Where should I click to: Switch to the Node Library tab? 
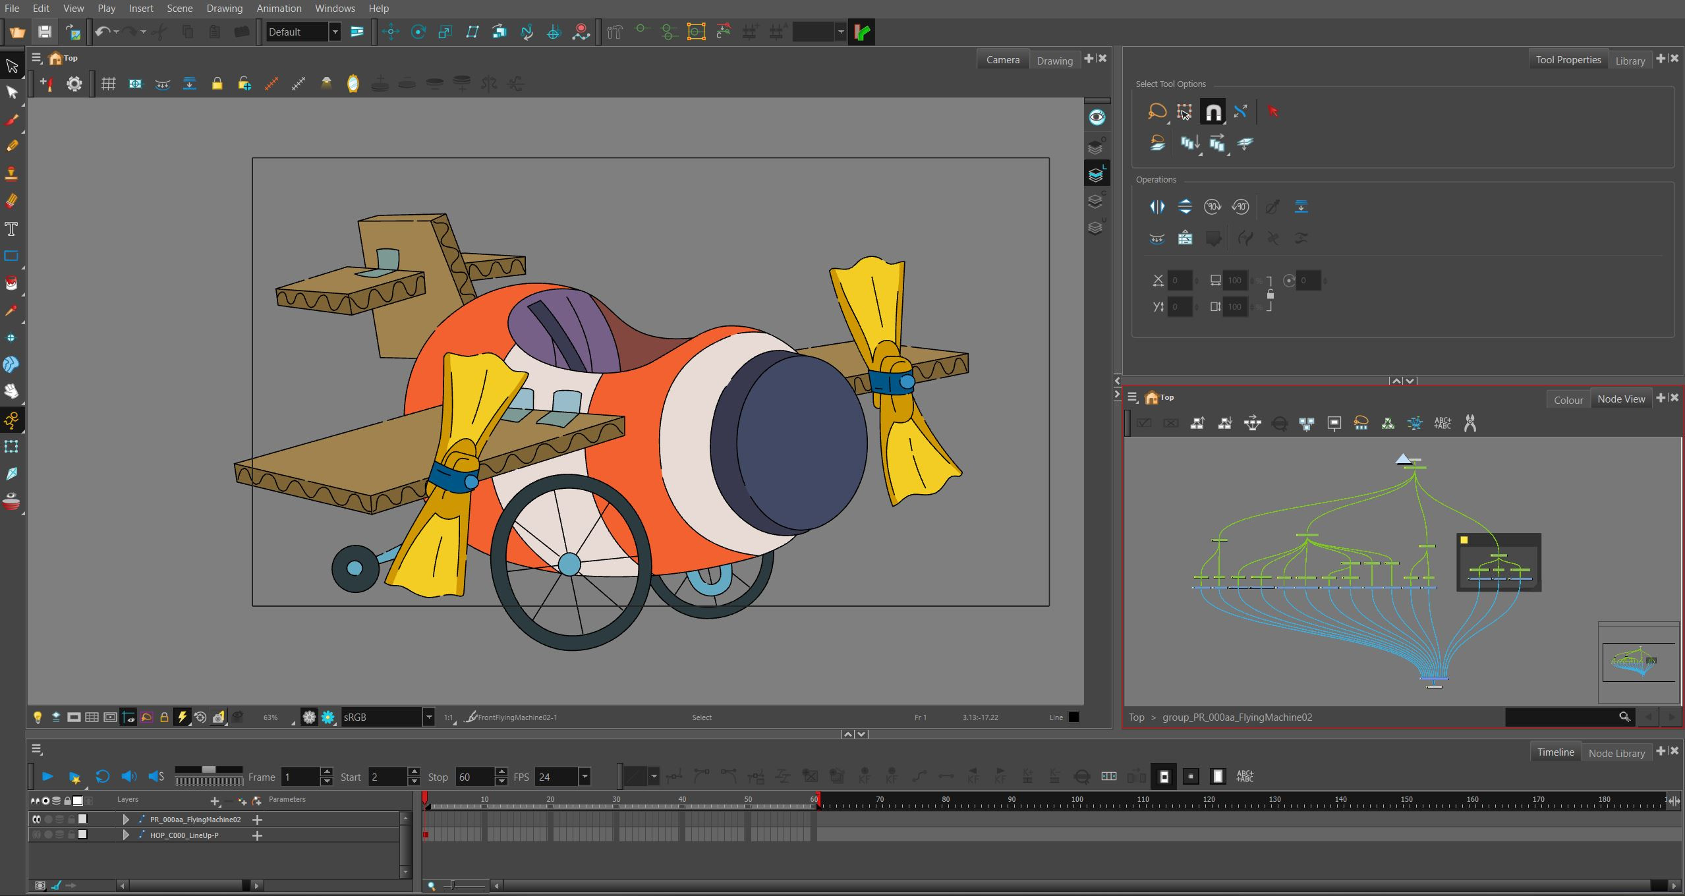(x=1616, y=753)
